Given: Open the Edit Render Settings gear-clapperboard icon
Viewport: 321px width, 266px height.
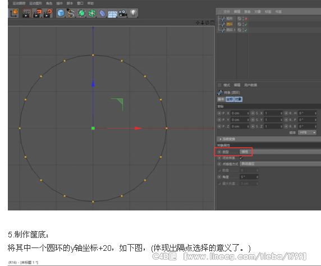Looking at the screenshot, I should (x=48, y=13).
